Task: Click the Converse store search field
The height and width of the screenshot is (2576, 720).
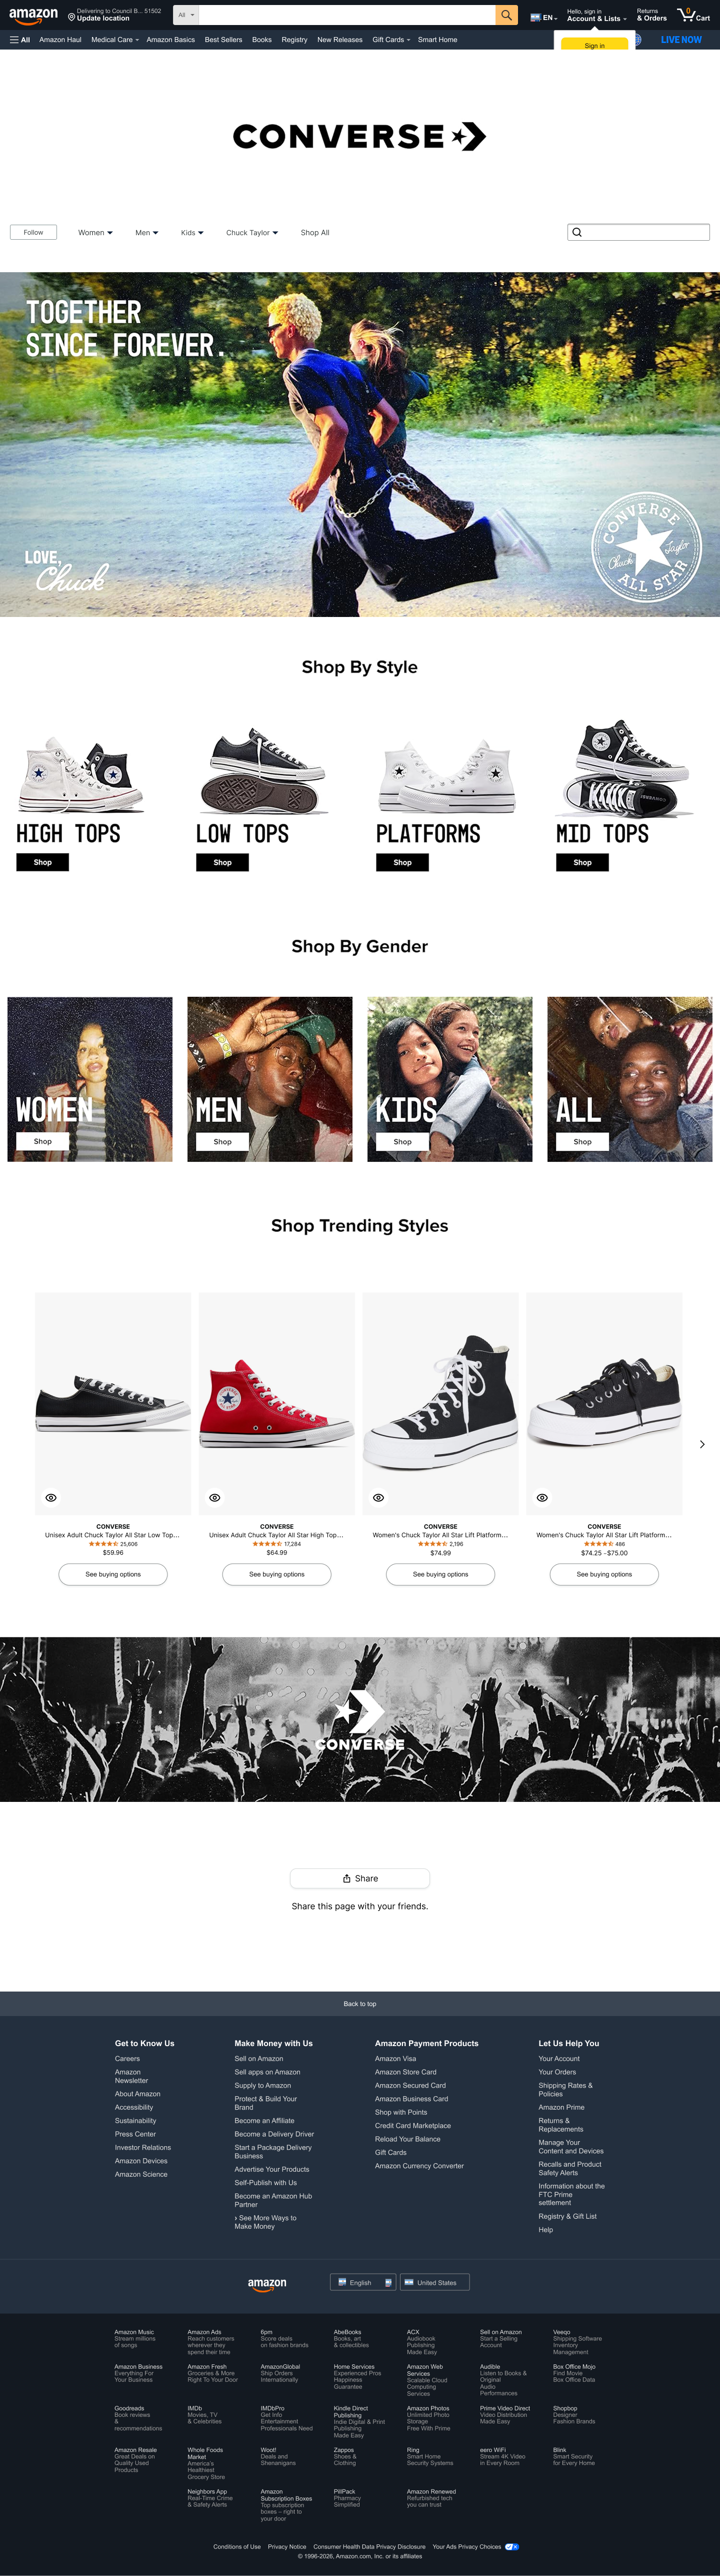Action: (x=638, y=232)
